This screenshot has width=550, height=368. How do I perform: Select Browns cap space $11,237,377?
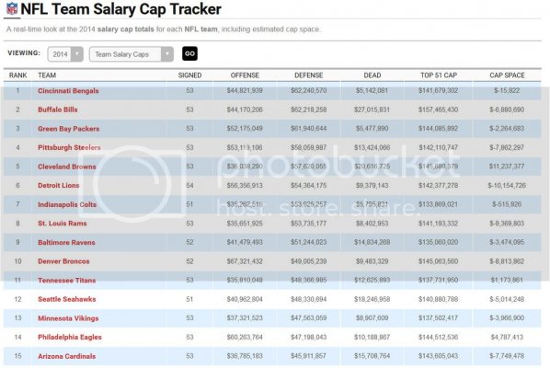click(x=507, y=167)
